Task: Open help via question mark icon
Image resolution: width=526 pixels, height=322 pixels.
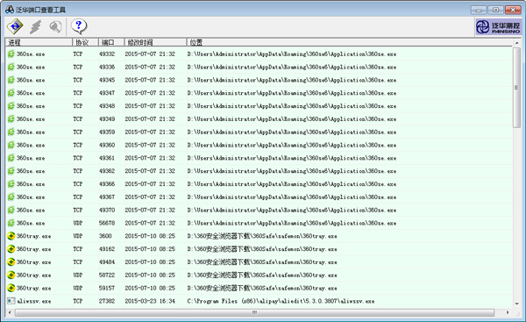Action: click(79, 26)
